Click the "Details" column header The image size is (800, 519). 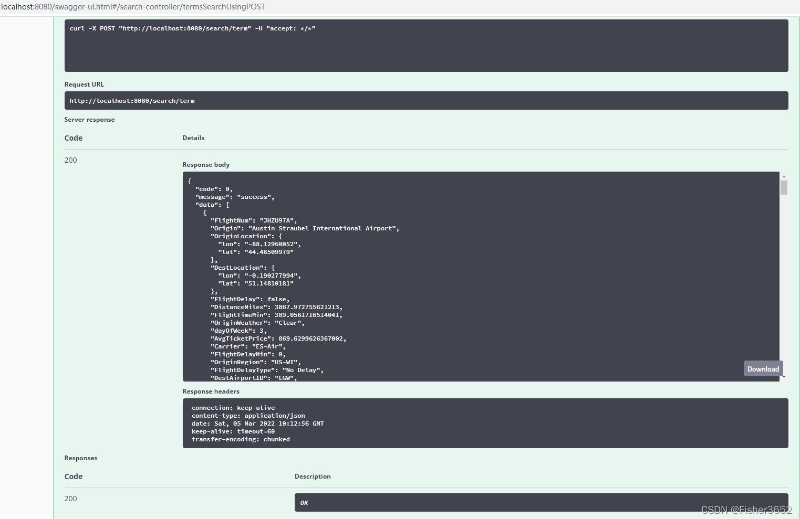click(193, 138)
